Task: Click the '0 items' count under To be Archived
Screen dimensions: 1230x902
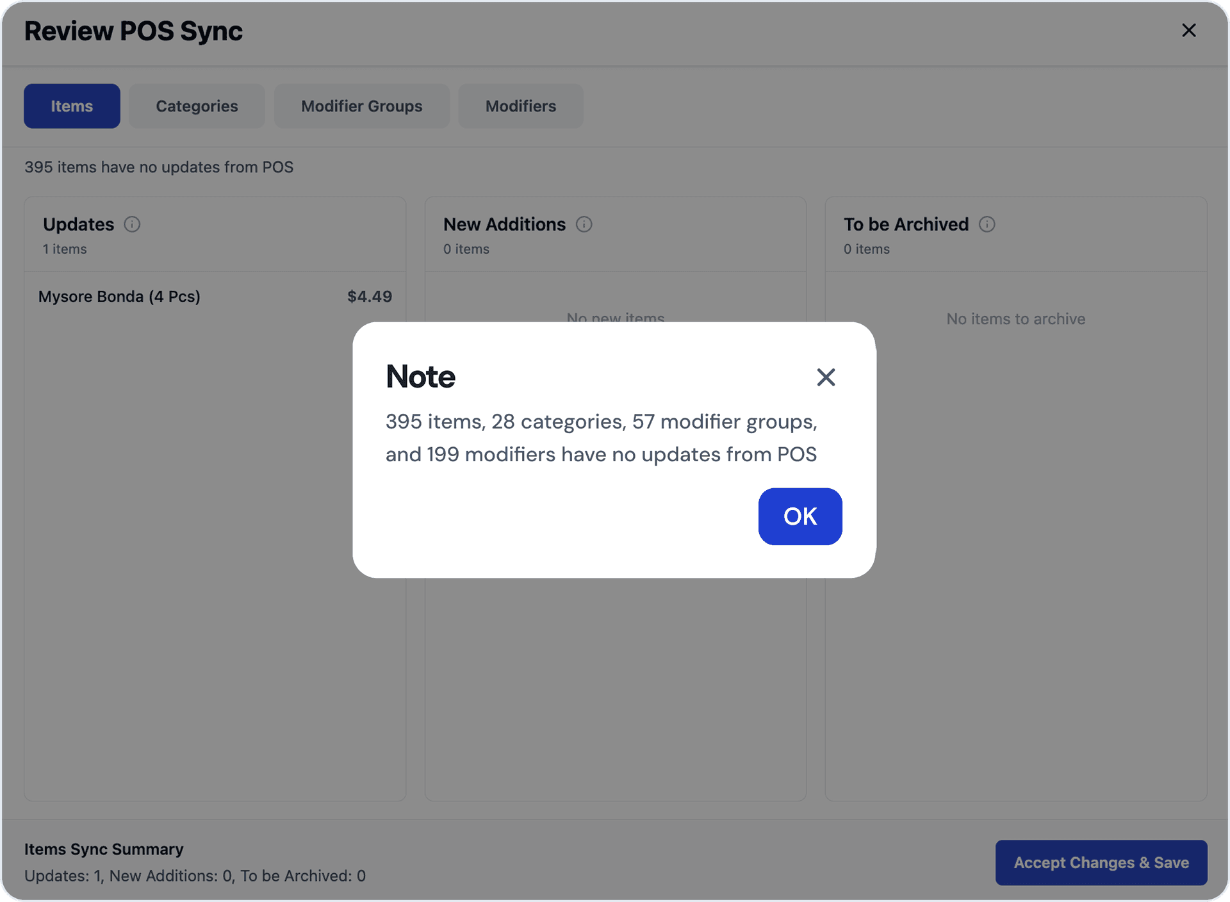Action: 867,249
